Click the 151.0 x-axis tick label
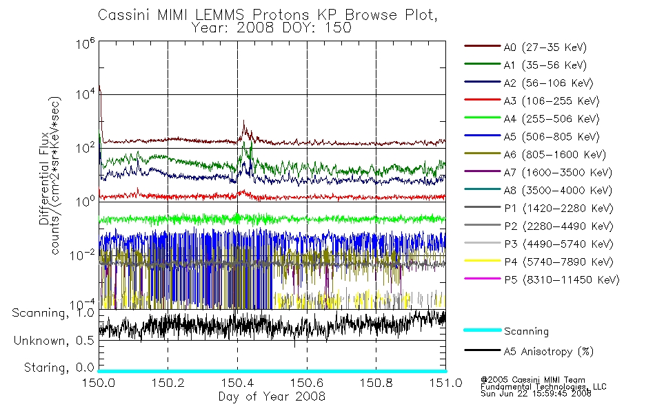655x413 pixels. [445, 383]
